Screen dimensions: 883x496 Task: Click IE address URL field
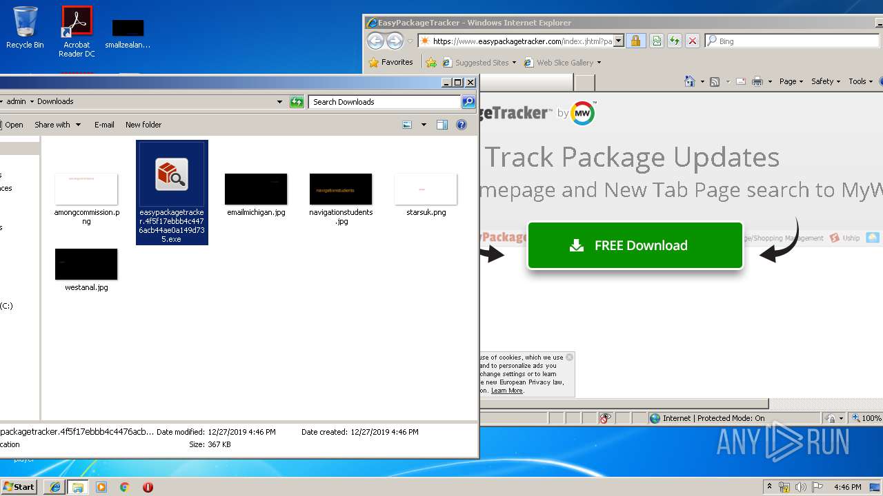[x=522, y=41]
